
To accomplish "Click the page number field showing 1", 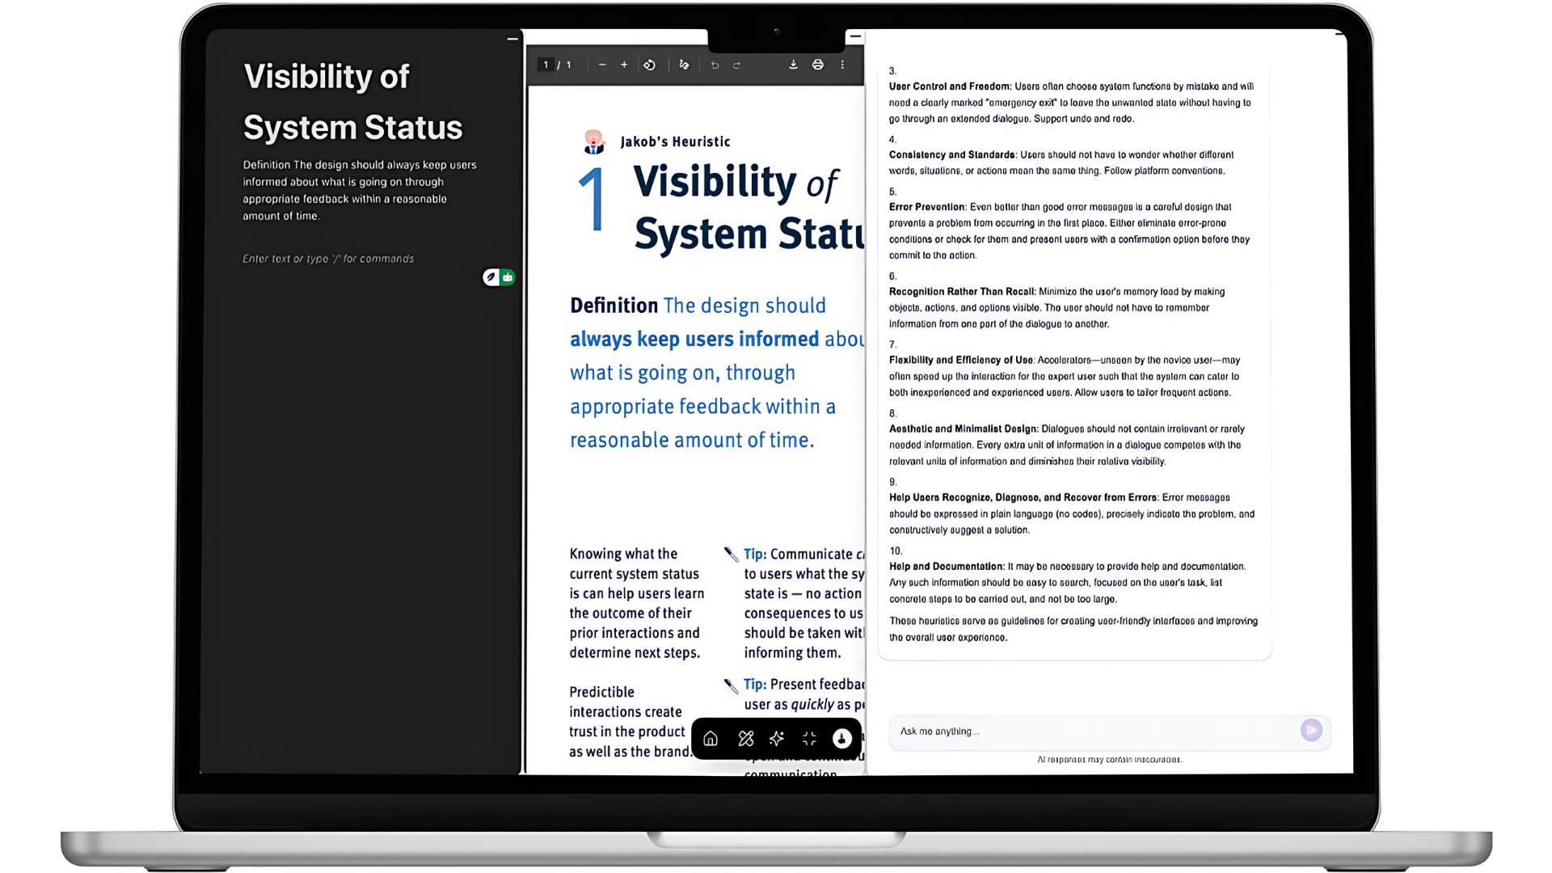I will [546, 65].
